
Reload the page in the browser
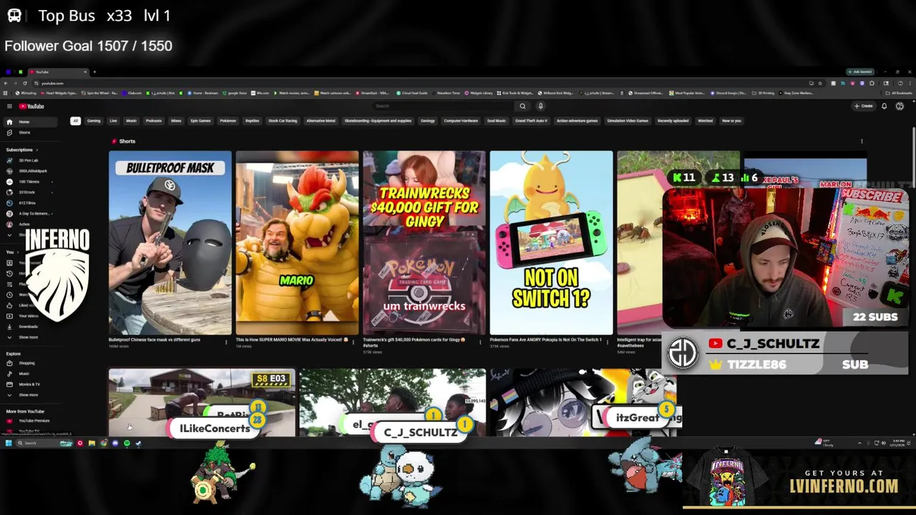(25, 83)
